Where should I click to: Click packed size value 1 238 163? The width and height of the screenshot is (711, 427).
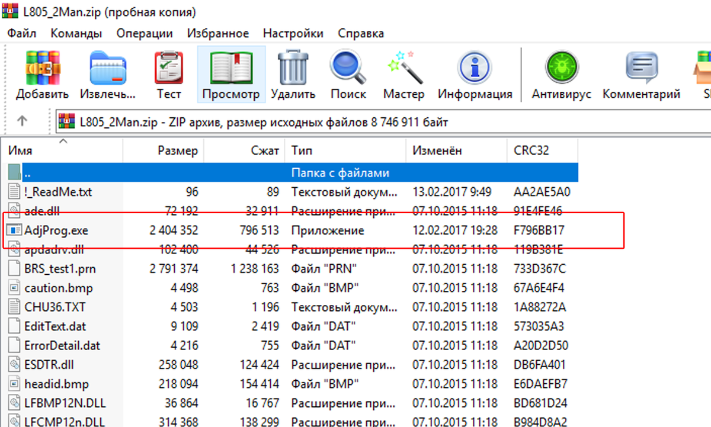255,268
